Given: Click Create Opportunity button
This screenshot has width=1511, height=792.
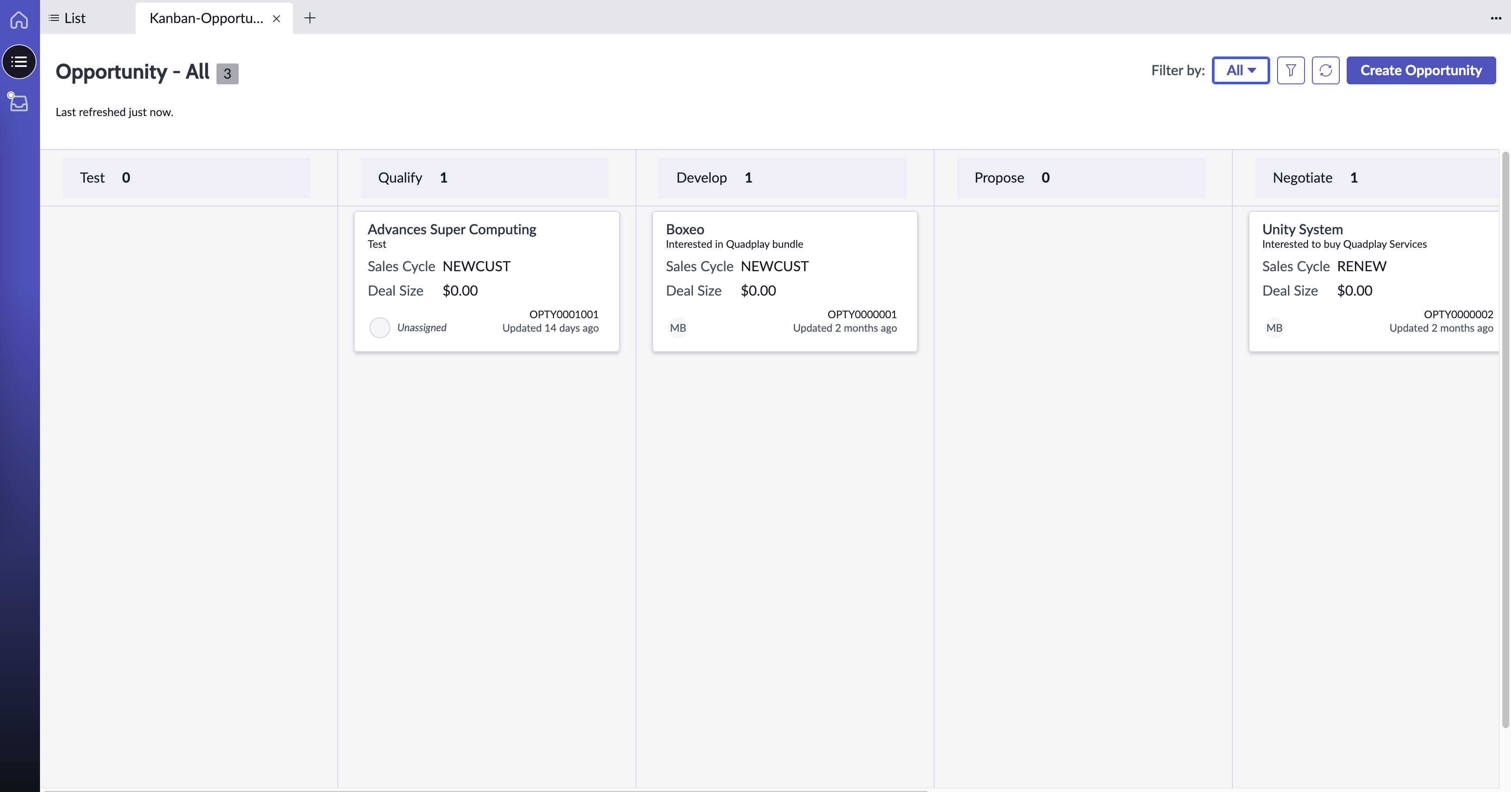Looking at the screenshot, I should click(1421, 70).
